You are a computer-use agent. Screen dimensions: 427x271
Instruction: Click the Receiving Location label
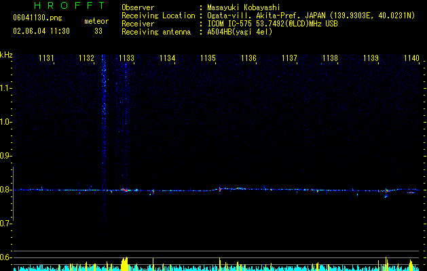coord(158,16)
